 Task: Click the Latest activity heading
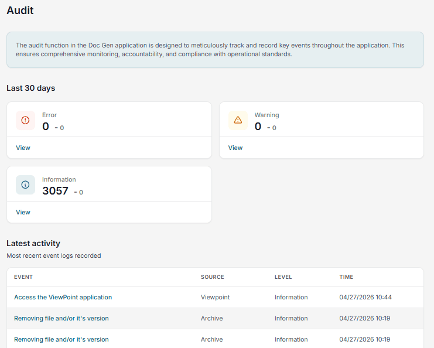point(33,243)
